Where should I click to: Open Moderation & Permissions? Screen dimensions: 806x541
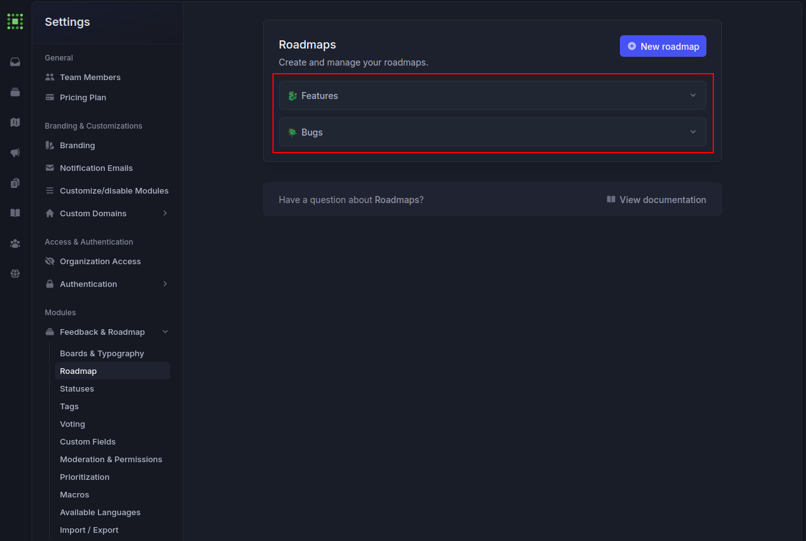(x=112, y=459)
